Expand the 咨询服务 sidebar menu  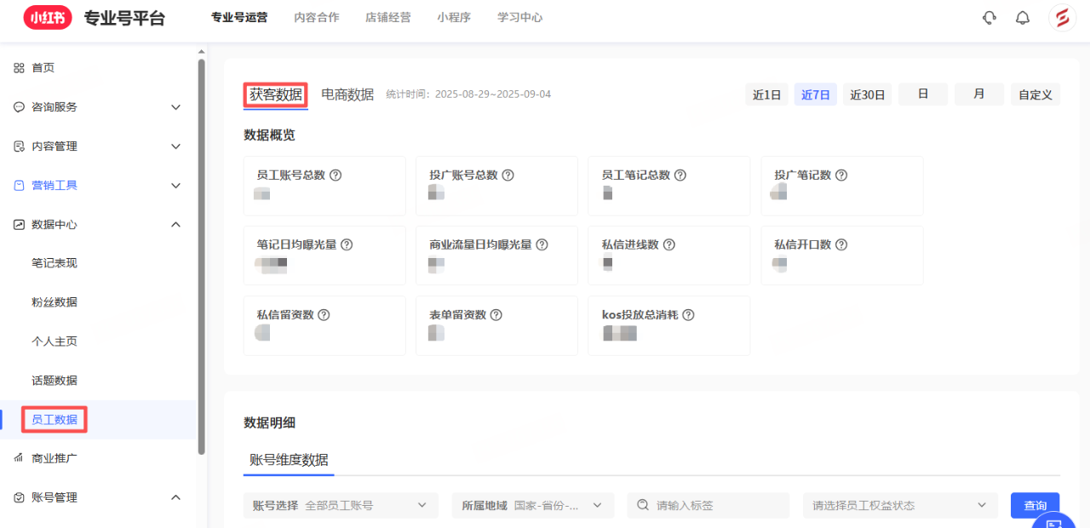click(175, 107)
